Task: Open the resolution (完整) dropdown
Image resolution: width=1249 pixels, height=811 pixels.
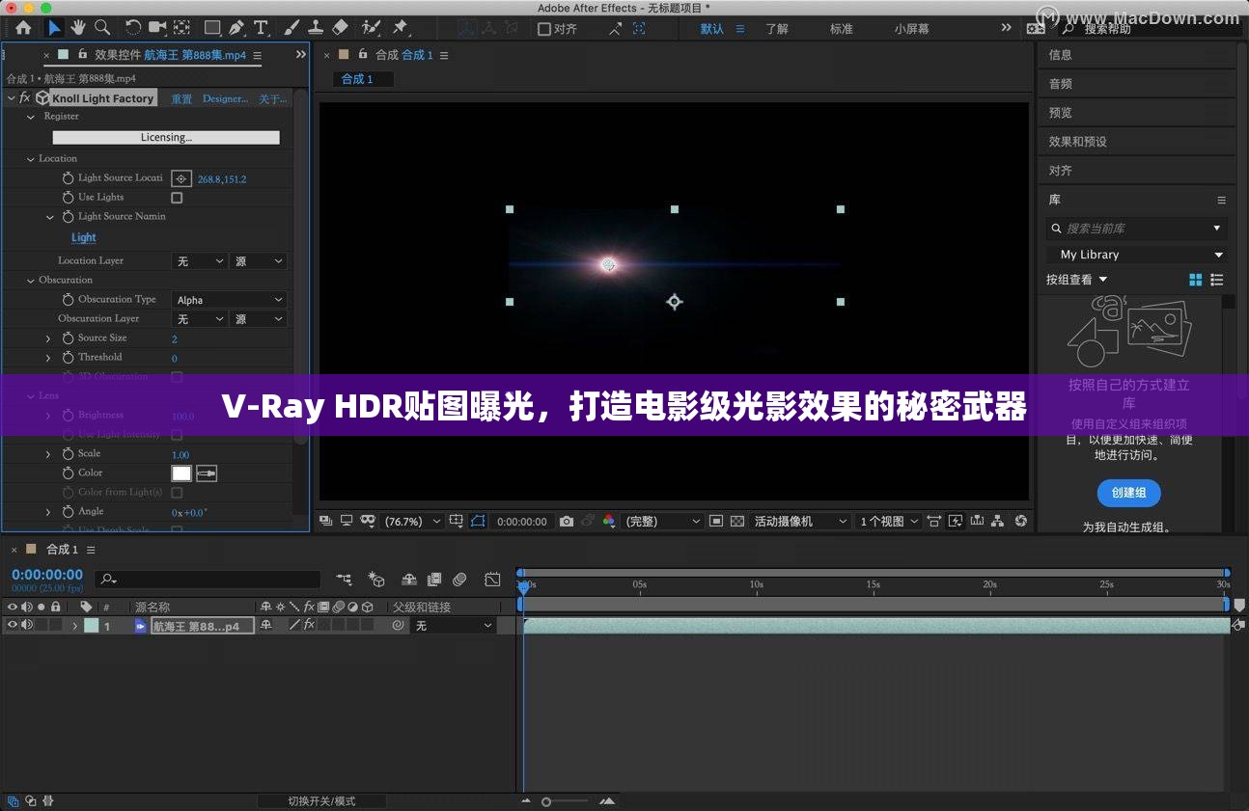Action: (663, 522)
